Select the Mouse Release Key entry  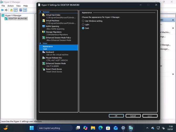point(58,59)
